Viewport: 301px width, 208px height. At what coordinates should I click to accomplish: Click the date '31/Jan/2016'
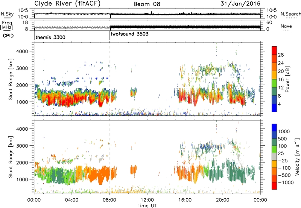[240, 4]
